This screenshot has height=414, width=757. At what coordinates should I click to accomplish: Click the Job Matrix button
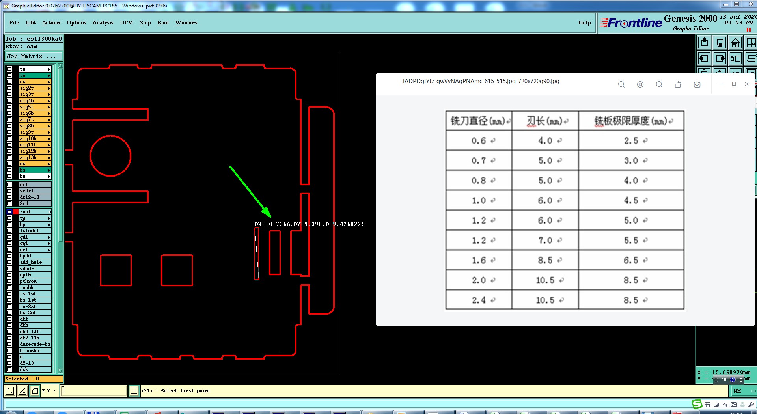pos(34,56)
